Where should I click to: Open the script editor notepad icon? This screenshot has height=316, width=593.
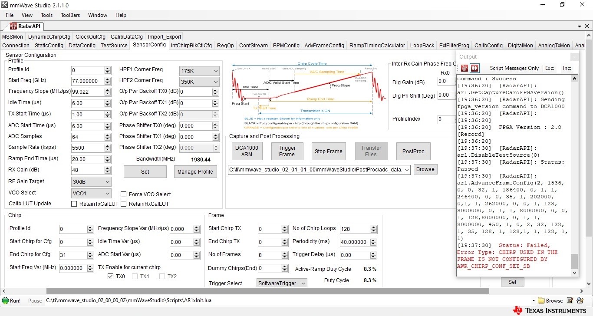click(x=570, y=300)
